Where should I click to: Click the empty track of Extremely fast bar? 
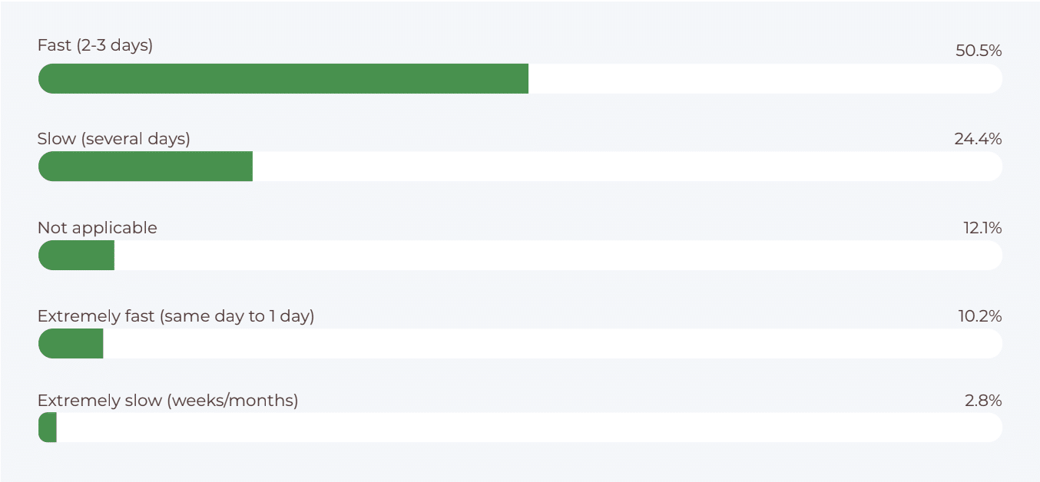click(552, 344)
